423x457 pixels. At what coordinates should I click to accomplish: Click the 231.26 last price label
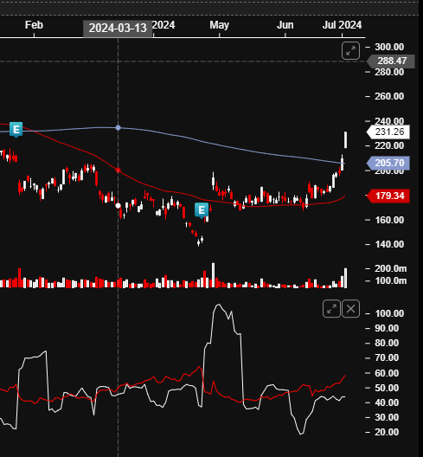[x=388, y=132]
